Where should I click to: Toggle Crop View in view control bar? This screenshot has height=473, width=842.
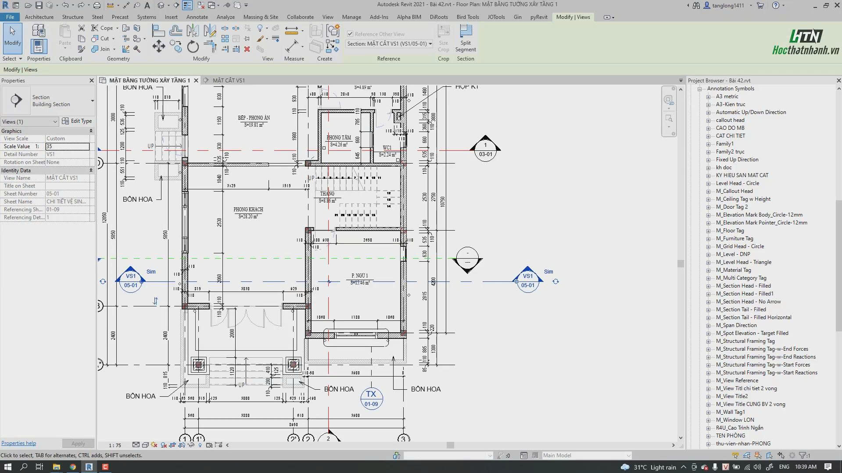[172, 445]
